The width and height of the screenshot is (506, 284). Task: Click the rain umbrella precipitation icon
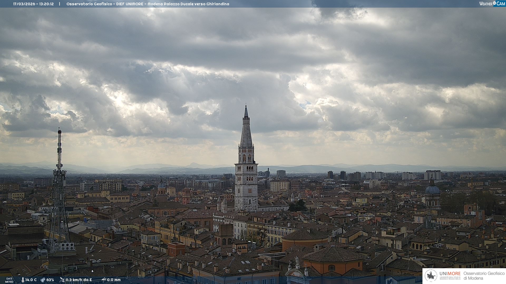pos(104,280)
